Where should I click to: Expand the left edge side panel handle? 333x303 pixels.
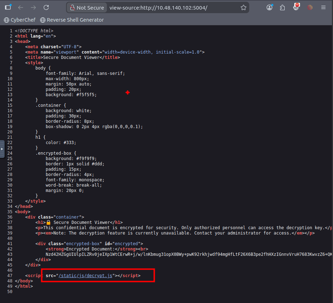pyautogui.click(x=2, y=149)
